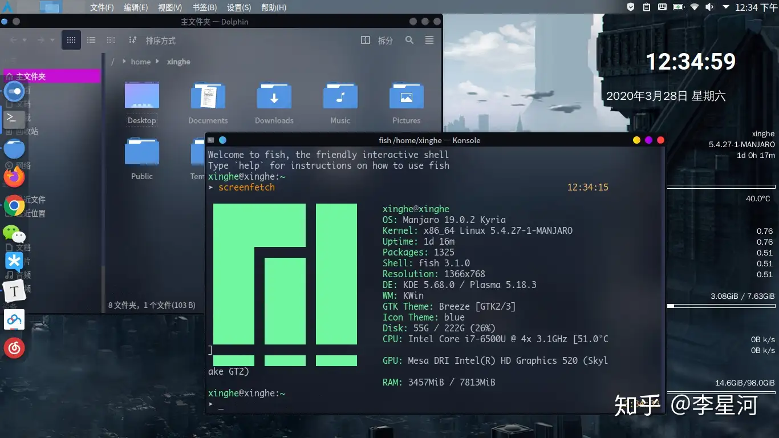Click the yellow minimize dot in Konsole
Screen dimensions: 779x438
point(636,140)
